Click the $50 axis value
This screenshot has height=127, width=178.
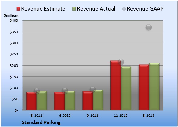click(x=15, y=99)
